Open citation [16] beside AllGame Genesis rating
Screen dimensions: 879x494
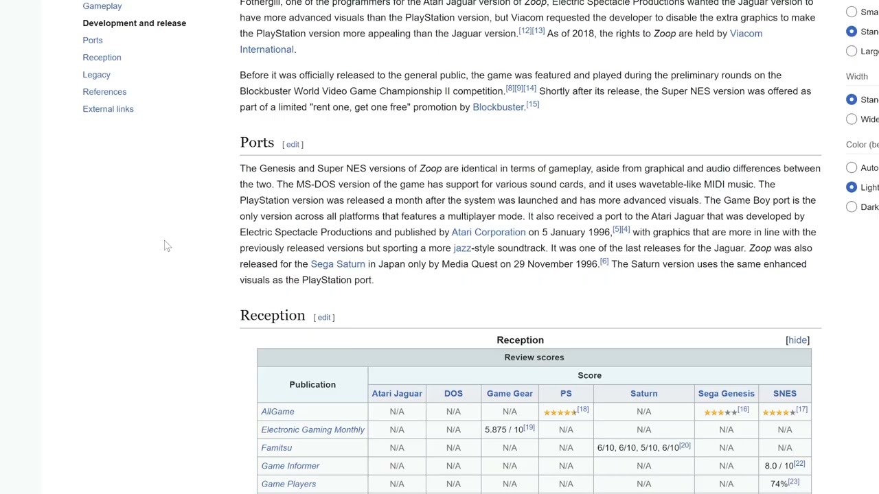[x=743, y=410]
